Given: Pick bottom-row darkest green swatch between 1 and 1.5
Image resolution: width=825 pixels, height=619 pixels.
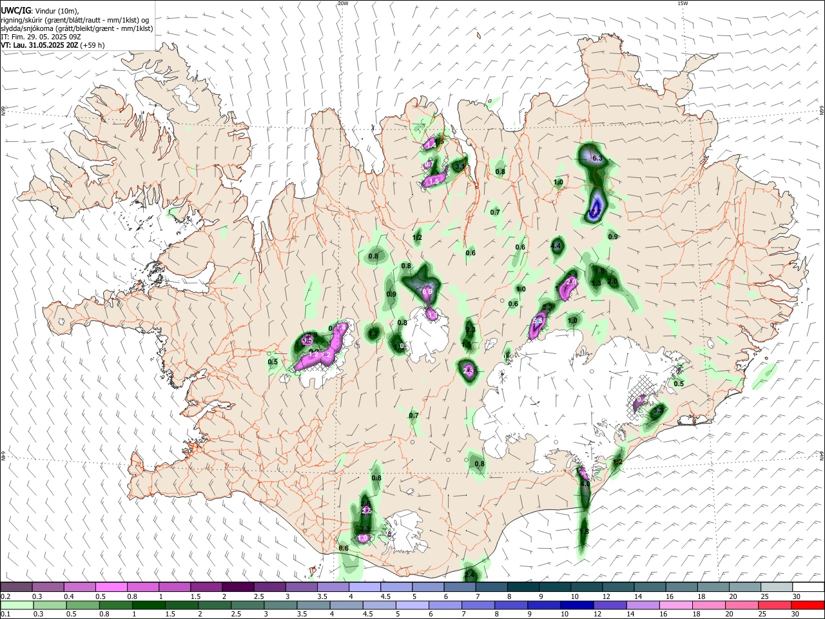Looking at the screenshot, I should 148,605.
